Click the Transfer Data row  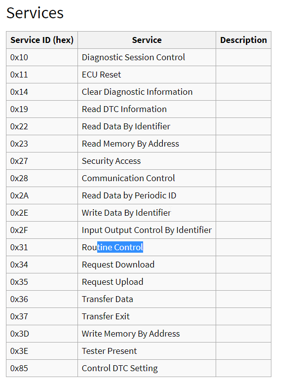[x=139, y=299]
